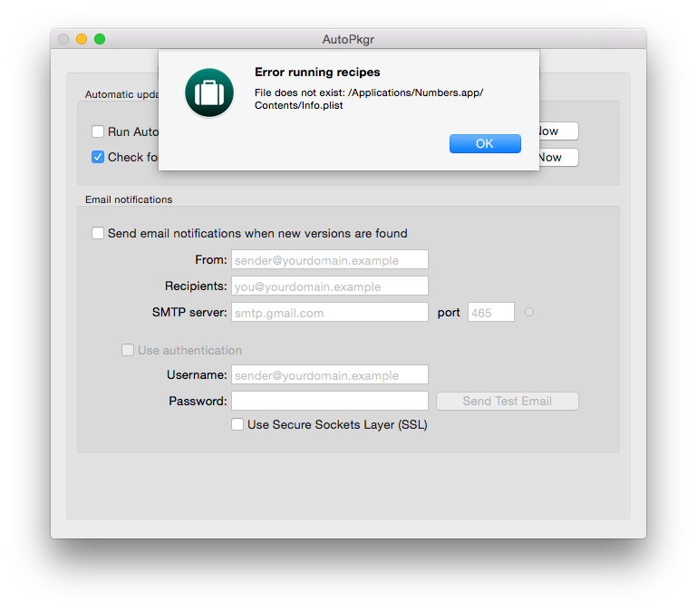Viewport: 697px width, 611px height.
Task: Minimize the AutoPkgr window with yellow button
Action: (82, 39)
